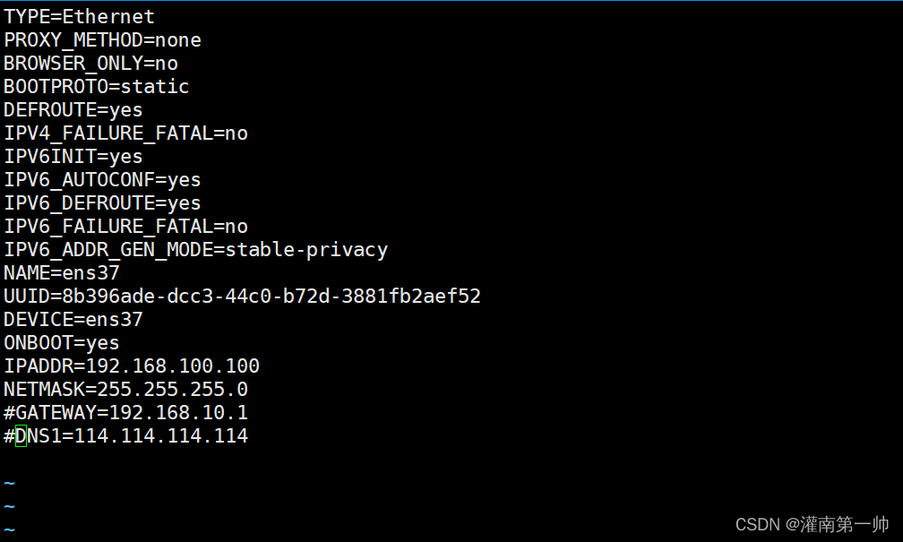Screen dimensions: 903x542
Task: Click the IPV6INIT=yes line
Action: pyautogui.click(x=73, y=157)
